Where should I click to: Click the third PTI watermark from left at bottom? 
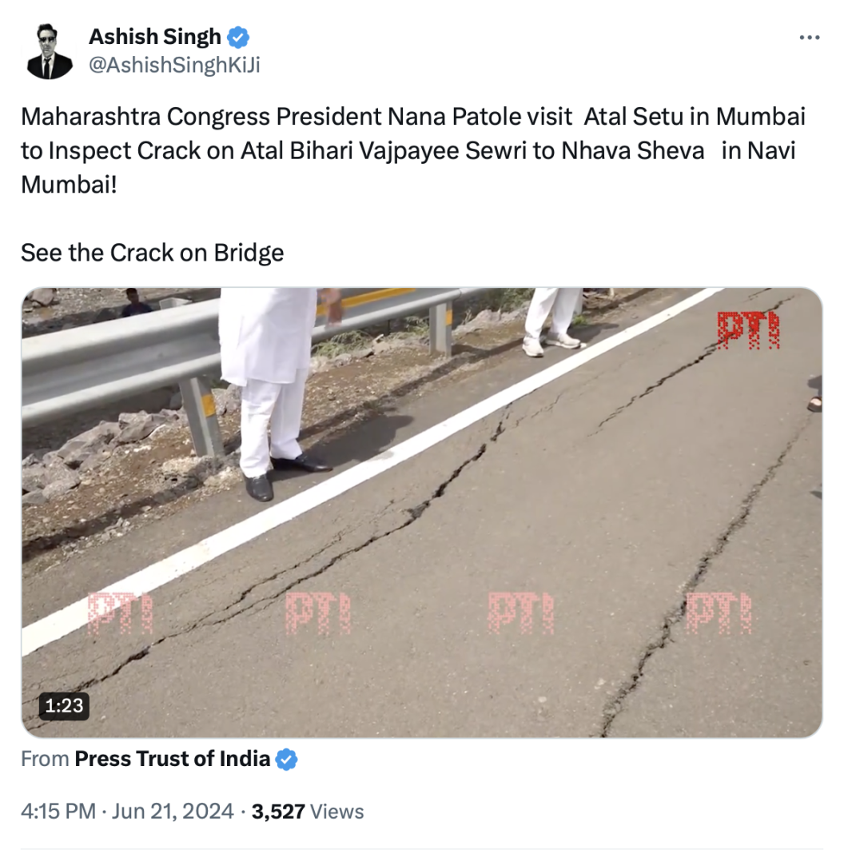pyautogui.click(x=520, y=613)
